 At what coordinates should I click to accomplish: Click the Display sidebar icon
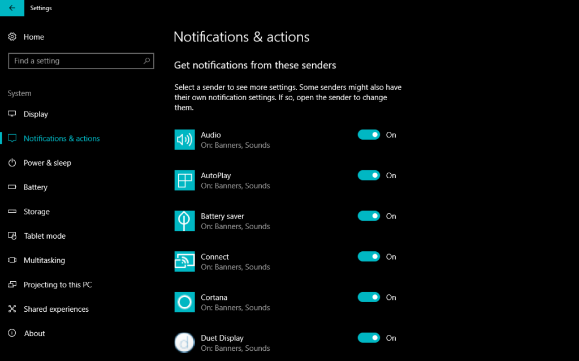[12, 114]
